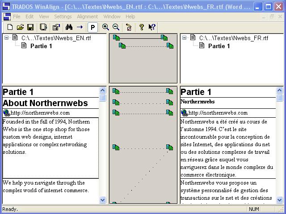The image size is (286, 214).
Task: Open the Alignment menu
Action: point(87,16)
